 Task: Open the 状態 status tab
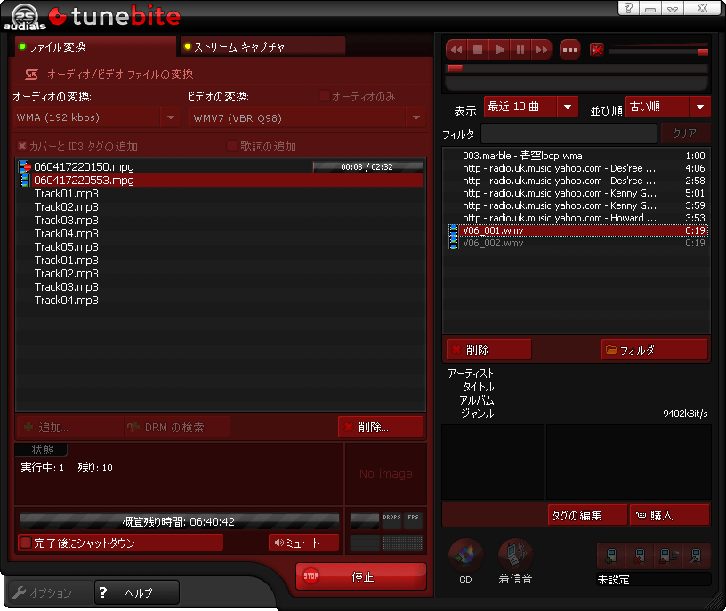pyautogui.click(x=42, y=449)
